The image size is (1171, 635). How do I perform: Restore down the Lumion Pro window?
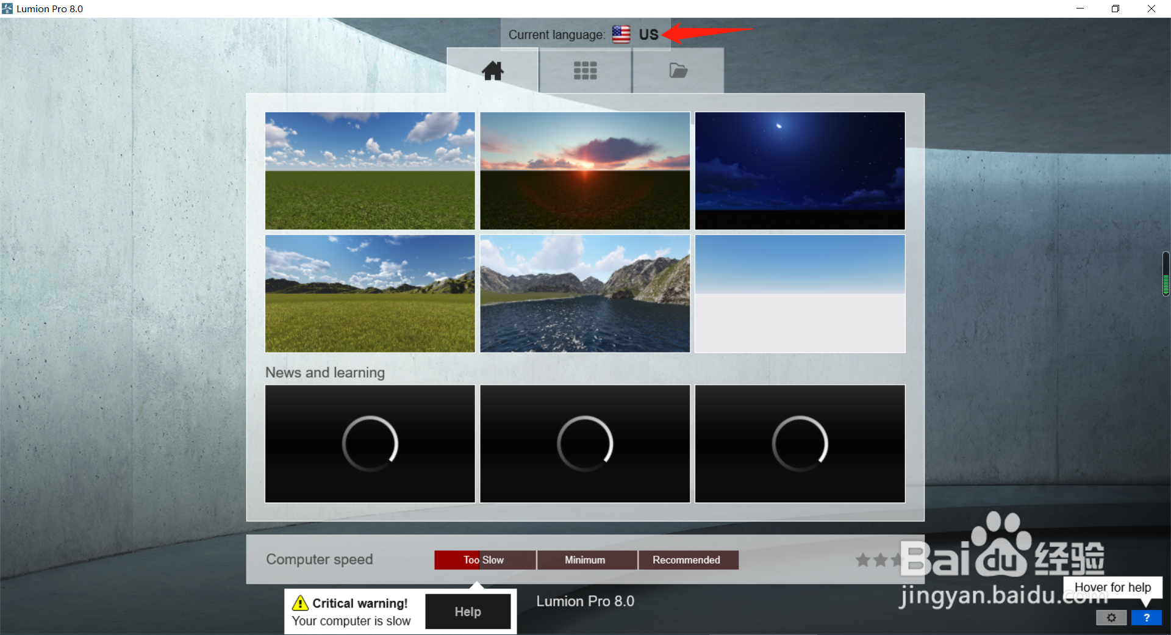(1115, 9)
